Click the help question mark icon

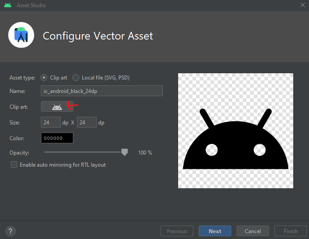point(10,231)
